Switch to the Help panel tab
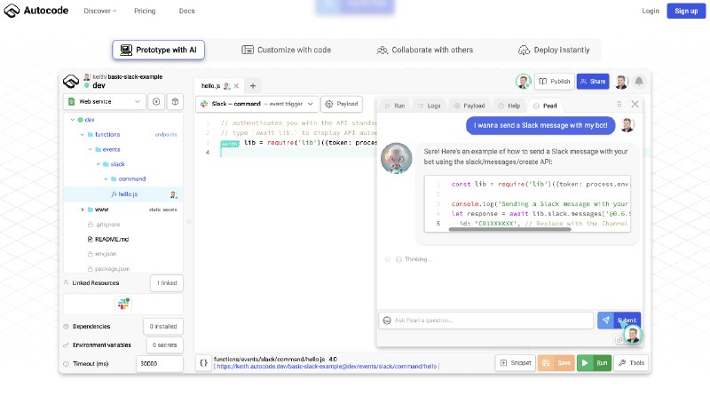Screen dimensions: 710x396 click(509, 106)
